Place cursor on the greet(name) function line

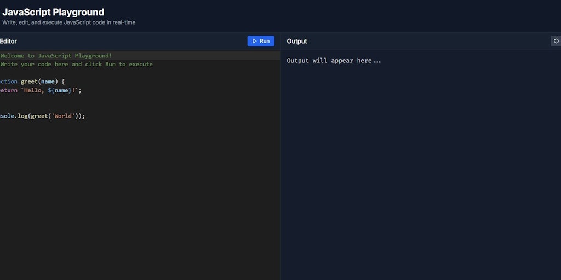click(x=32, y=81)
